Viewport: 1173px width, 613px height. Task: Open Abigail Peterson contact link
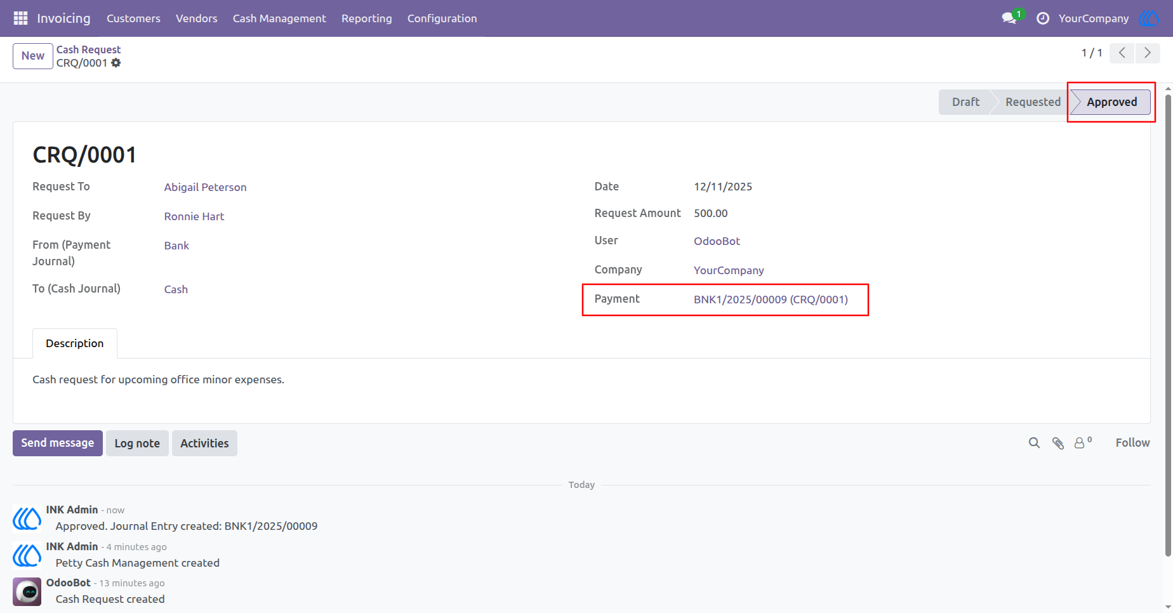tap(205, 187)
